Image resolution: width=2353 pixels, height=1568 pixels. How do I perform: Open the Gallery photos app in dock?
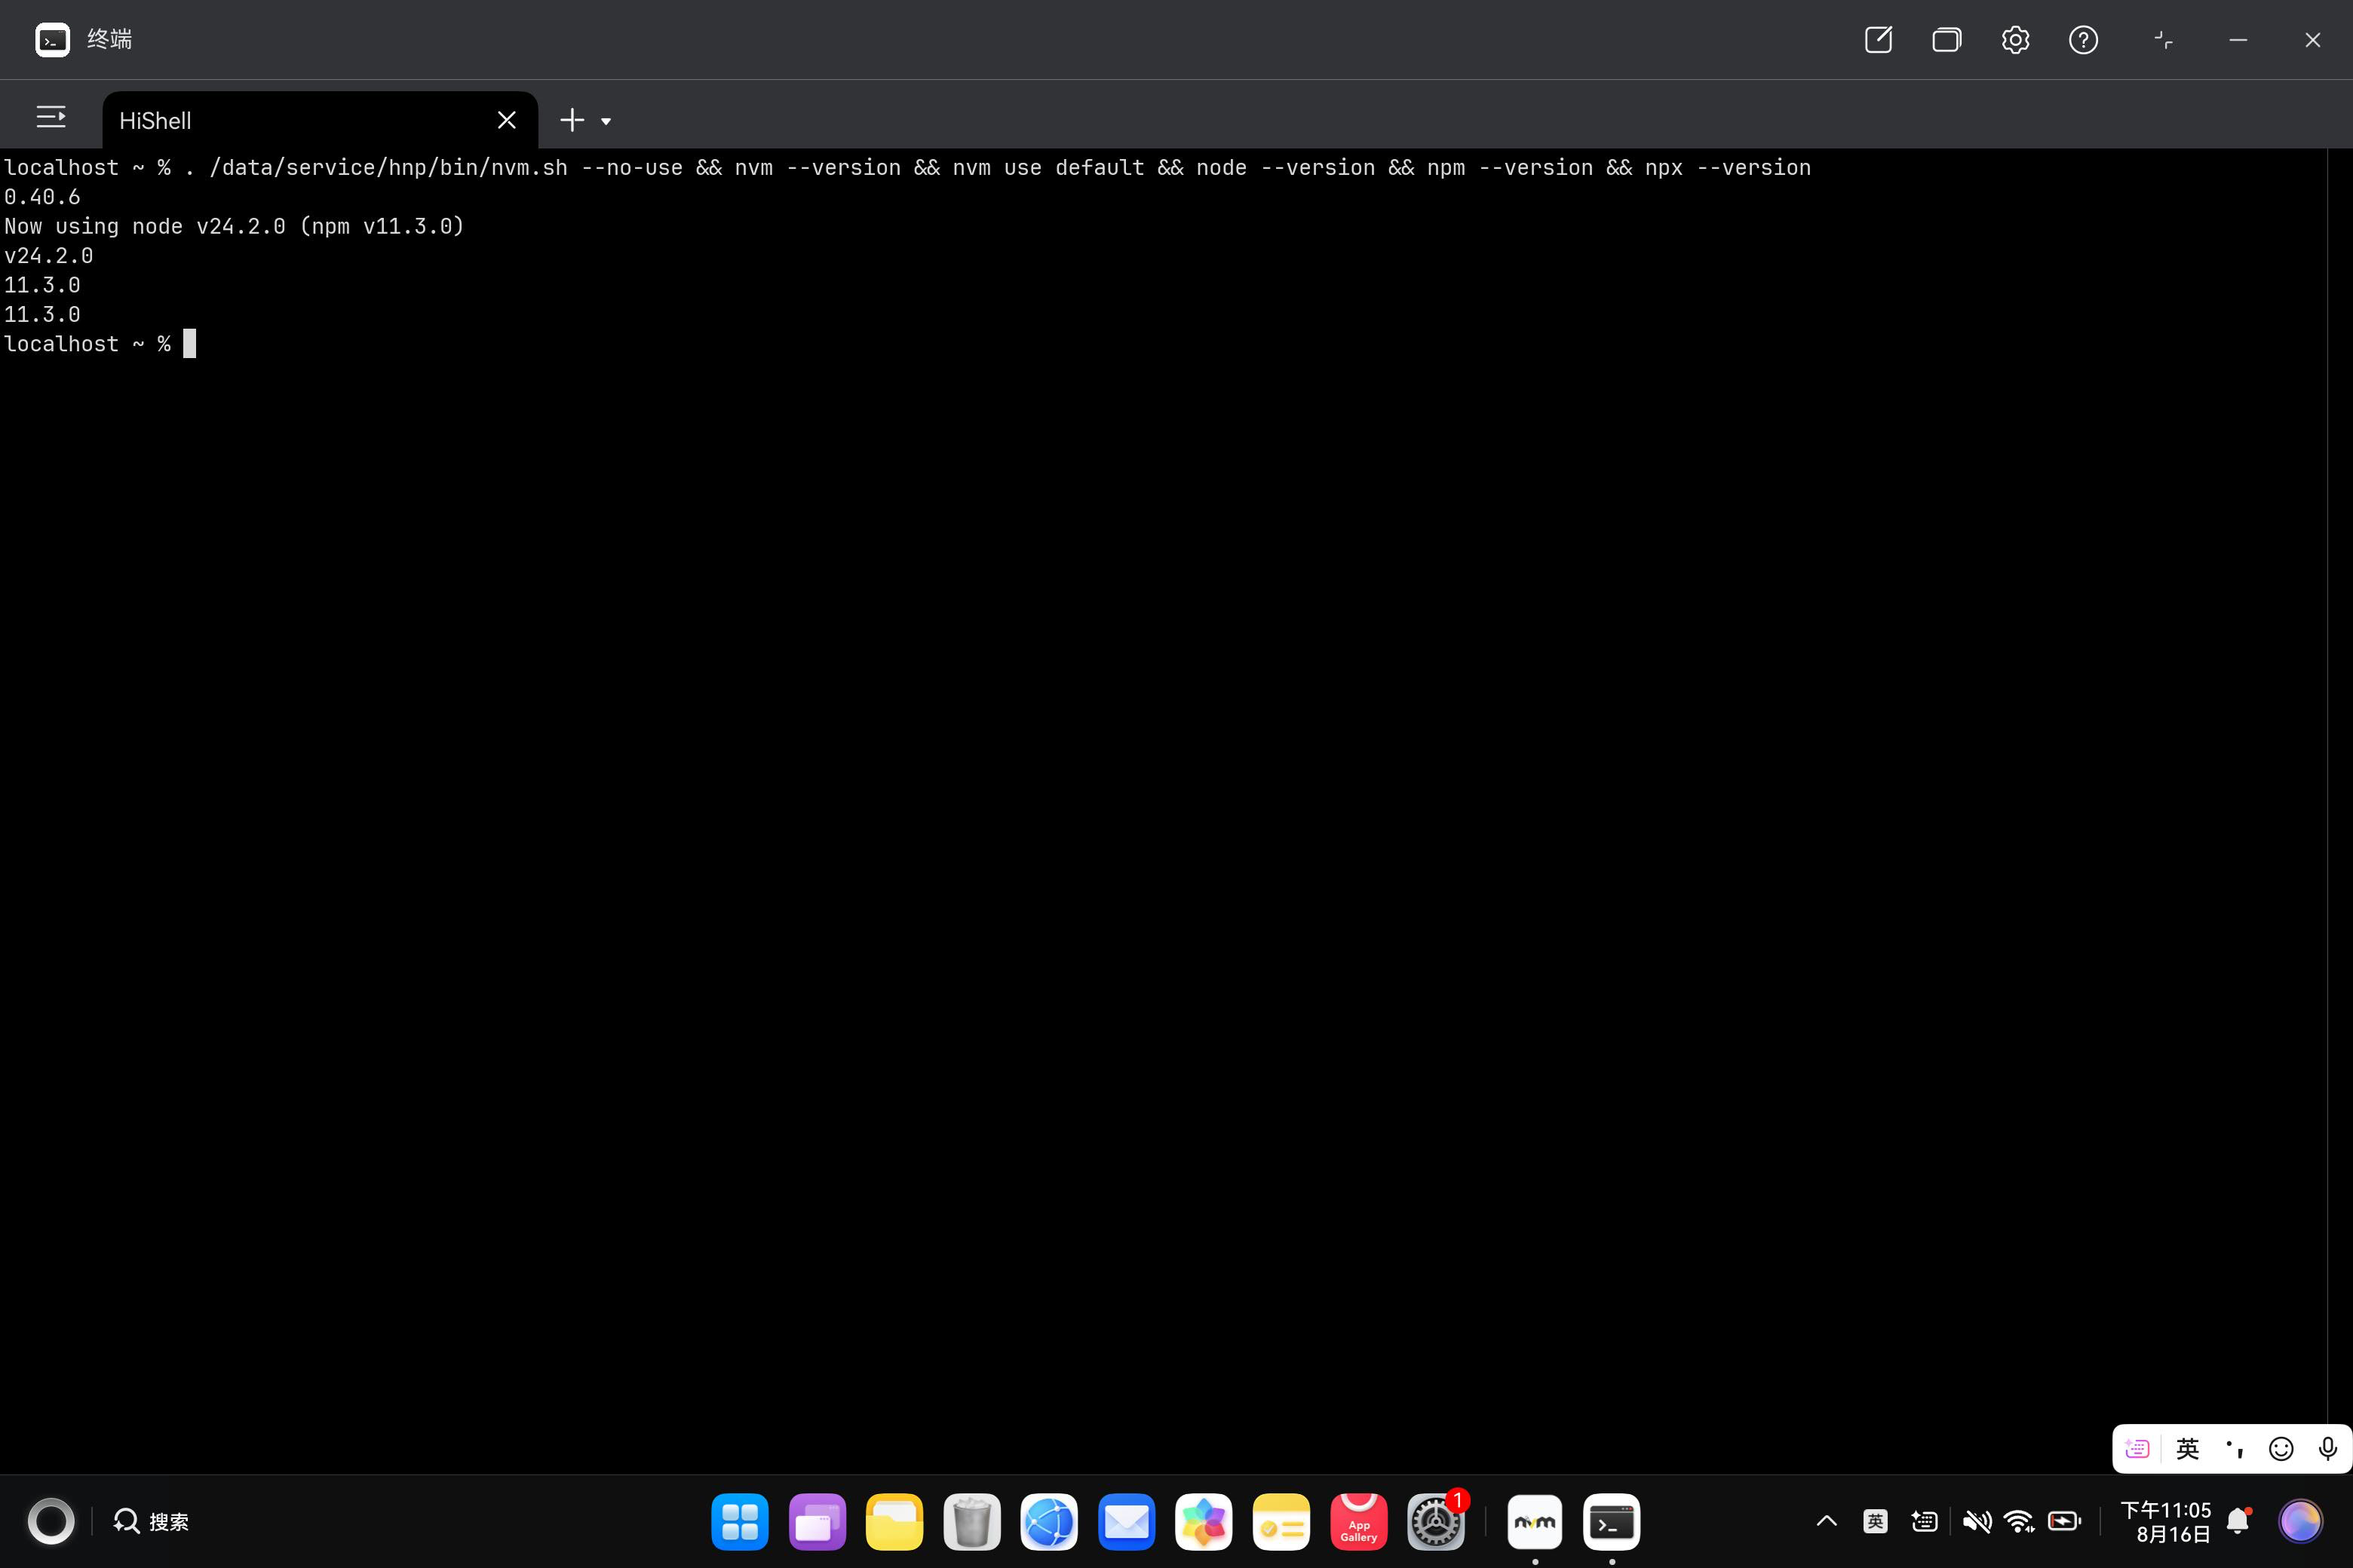[x=1202, y=1522]
